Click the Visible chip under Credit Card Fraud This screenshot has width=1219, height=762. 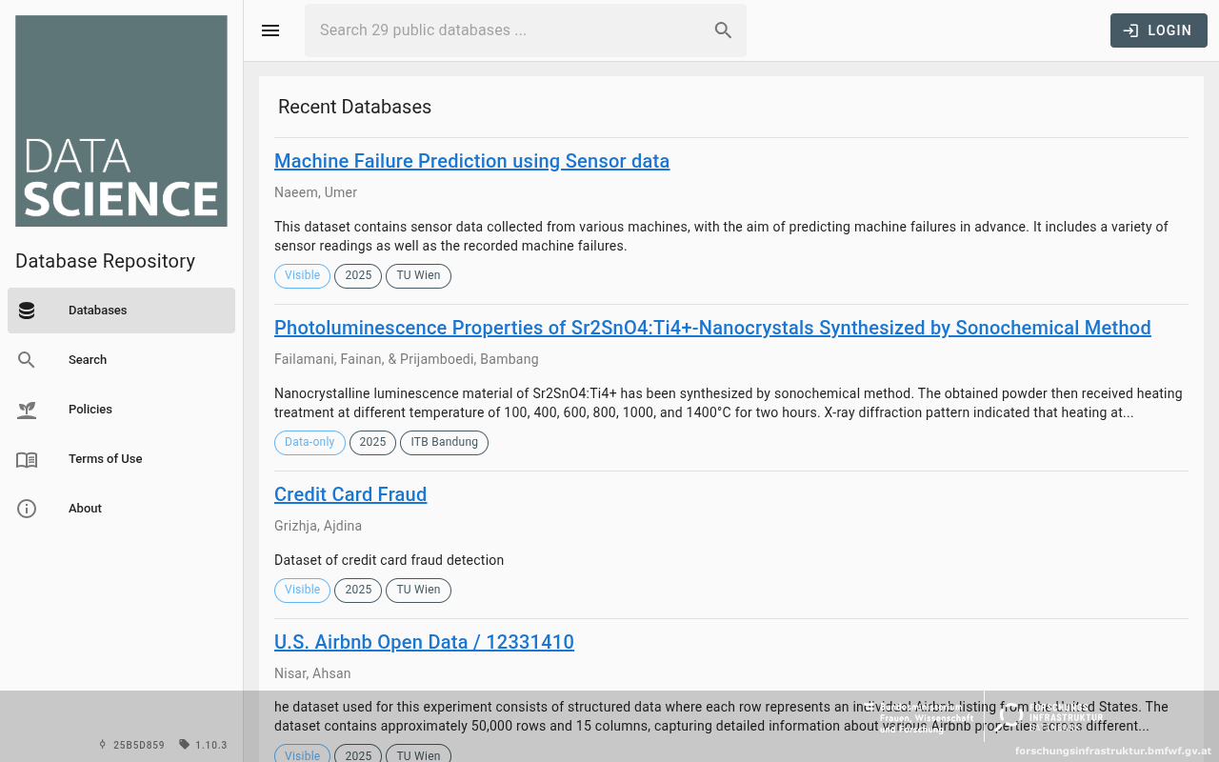pyautogui.click(x=302, y=591)
